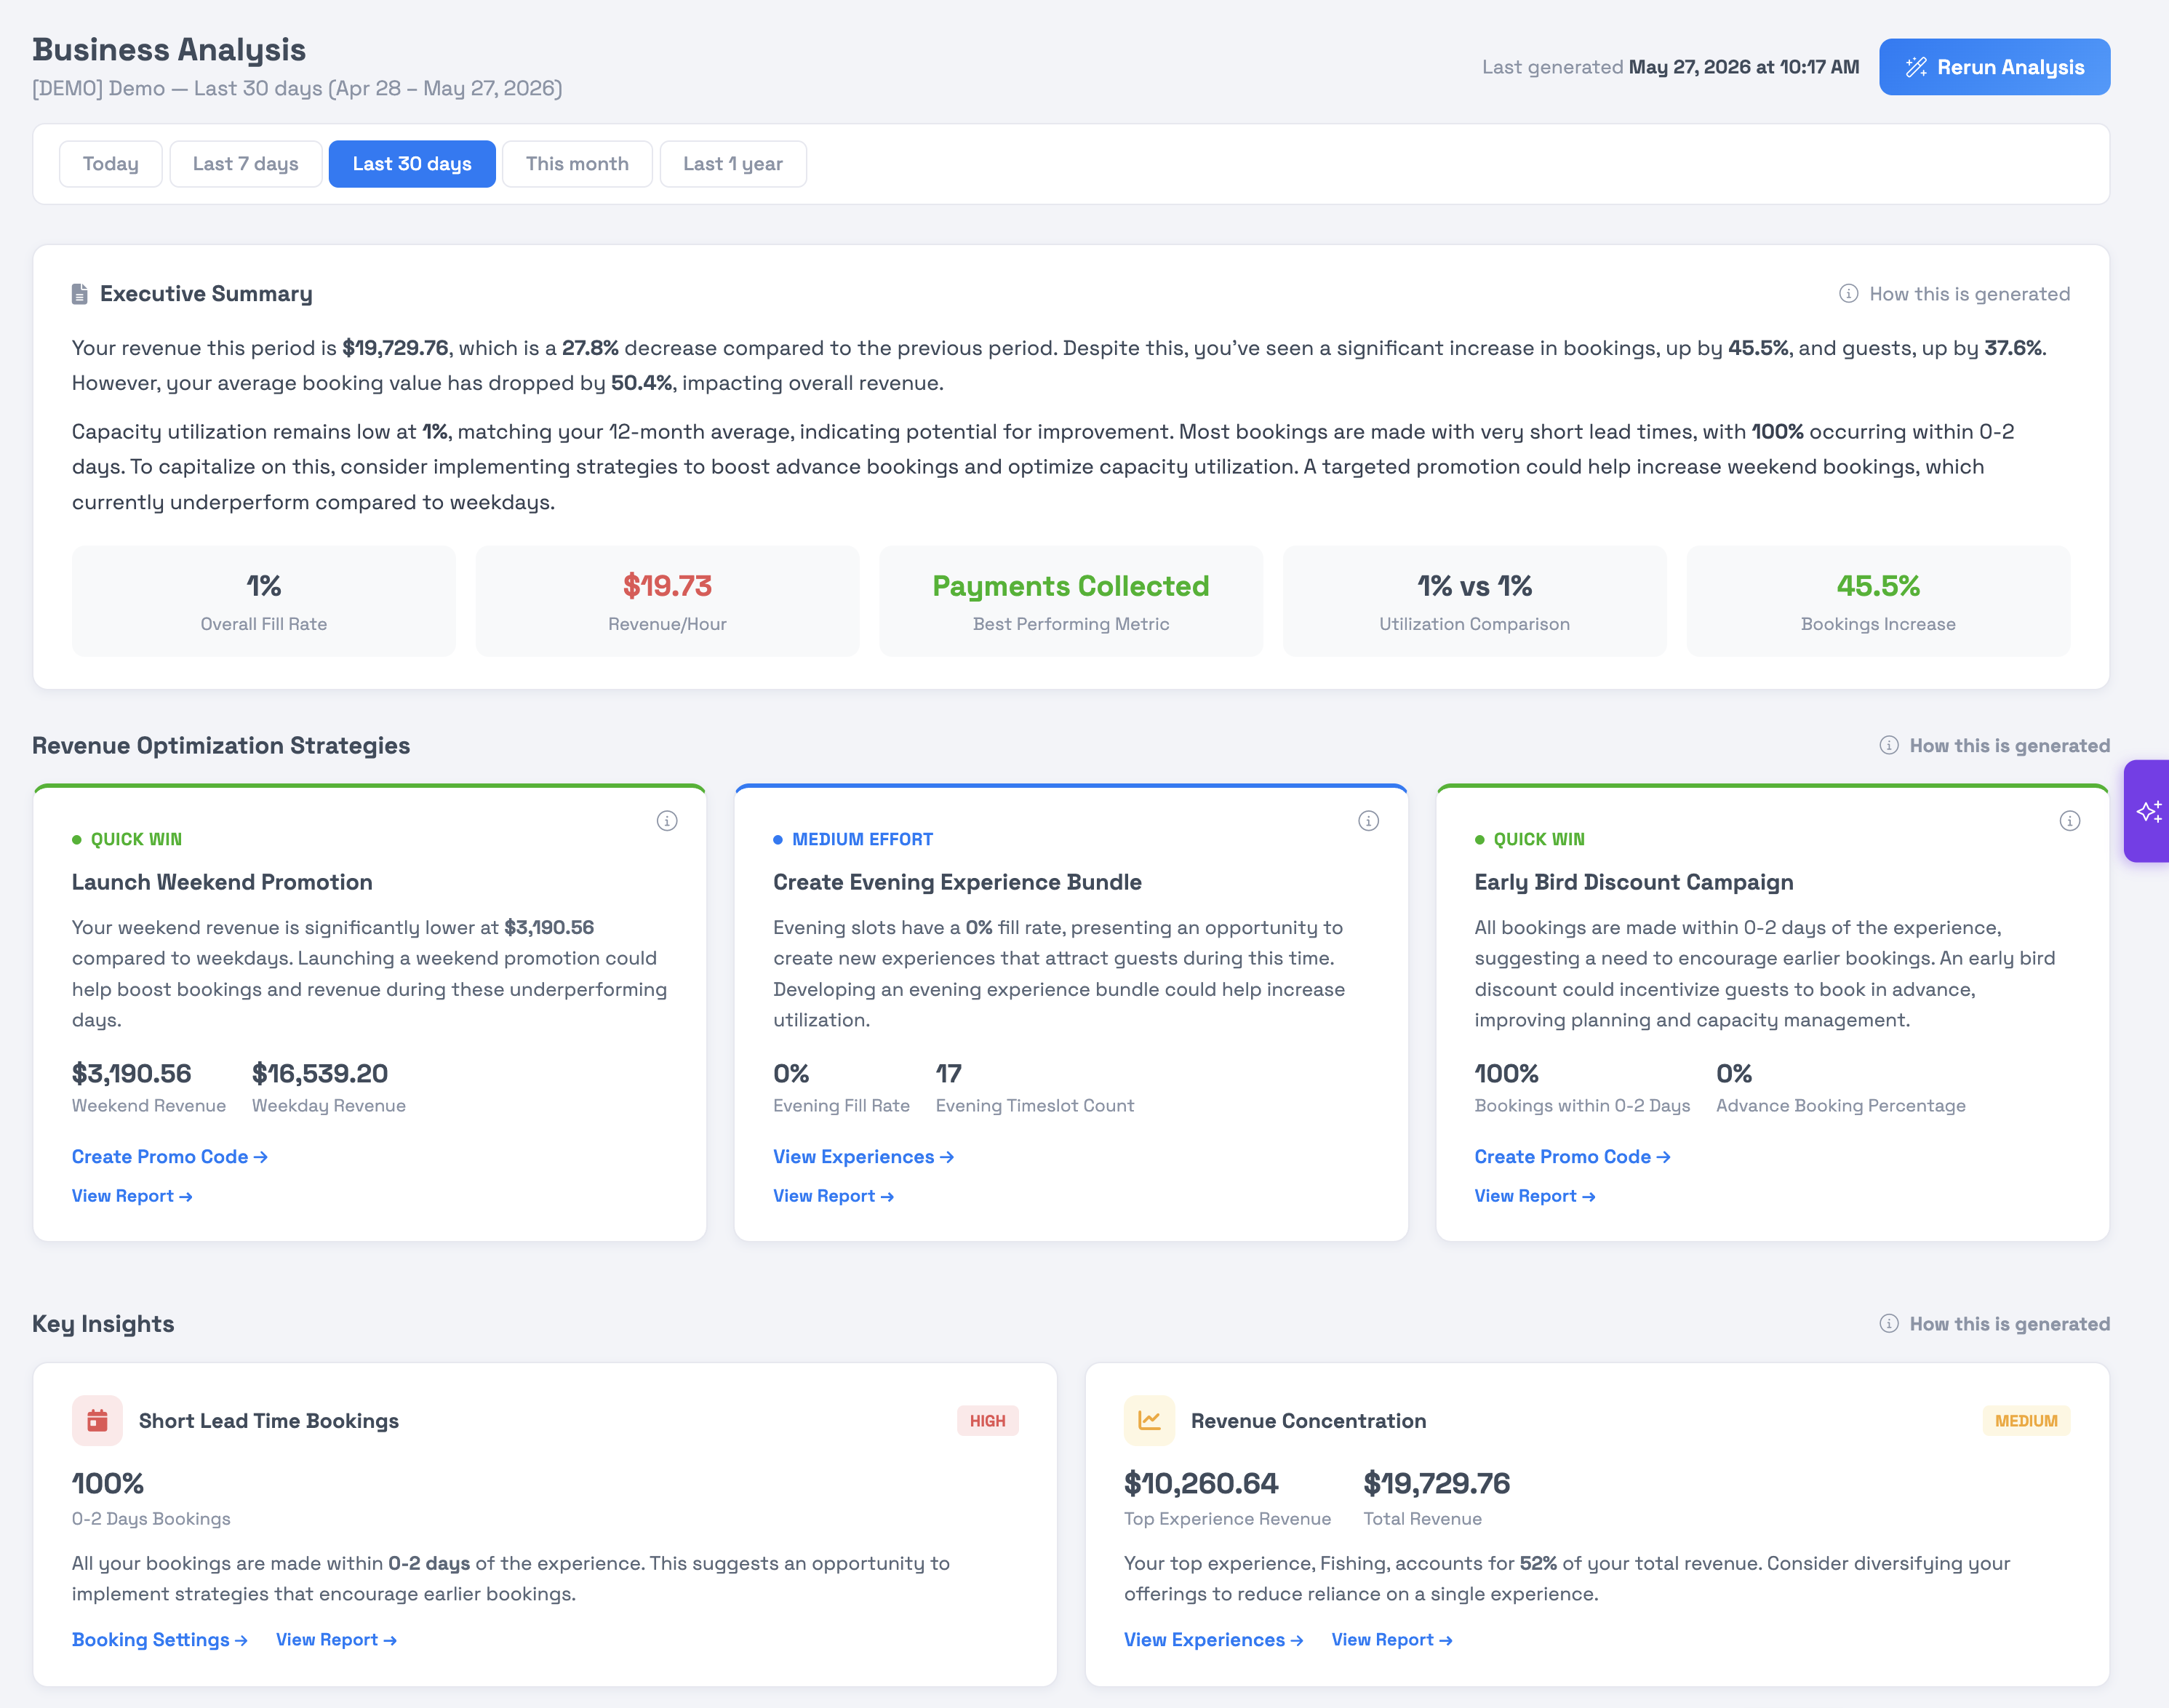Viewport: 2169px width, 1708px height.
Task: Click the magic wand icon in Rerun Analysis
Action: [x=1916, y=67]
